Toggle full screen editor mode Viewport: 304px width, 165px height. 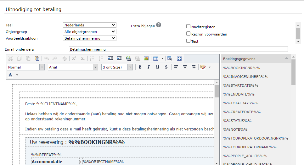[x=179, y=58]
